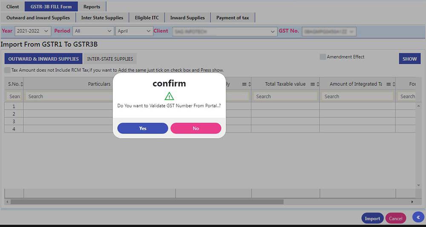Click No in the confirm dialog
The width and height of the screenshot is (426, 227).
tap(196, 128)
